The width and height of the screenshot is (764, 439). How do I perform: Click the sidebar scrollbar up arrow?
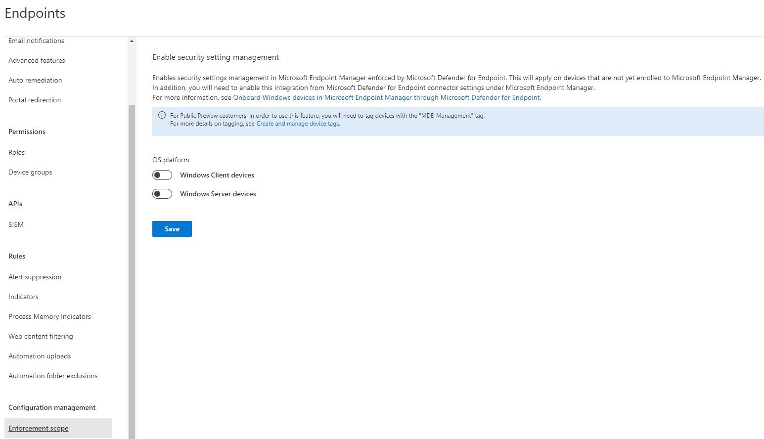point(132,41)
